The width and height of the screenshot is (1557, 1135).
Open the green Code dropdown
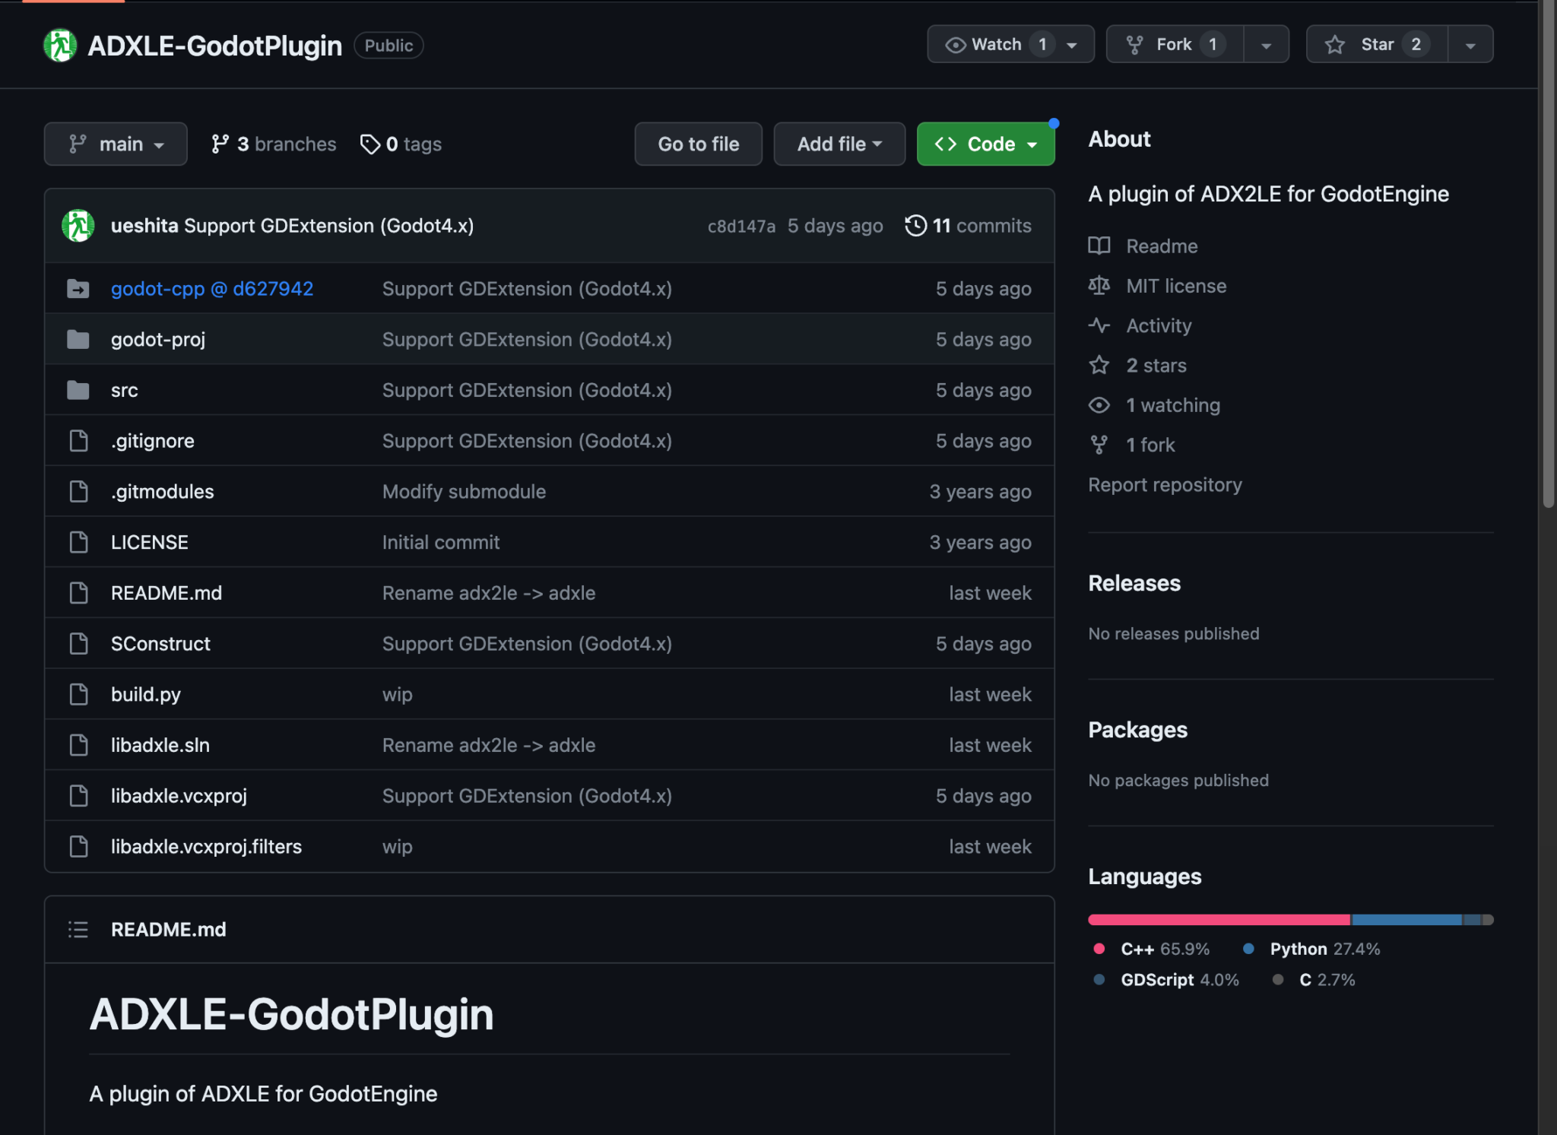click(x=985, y=144)
